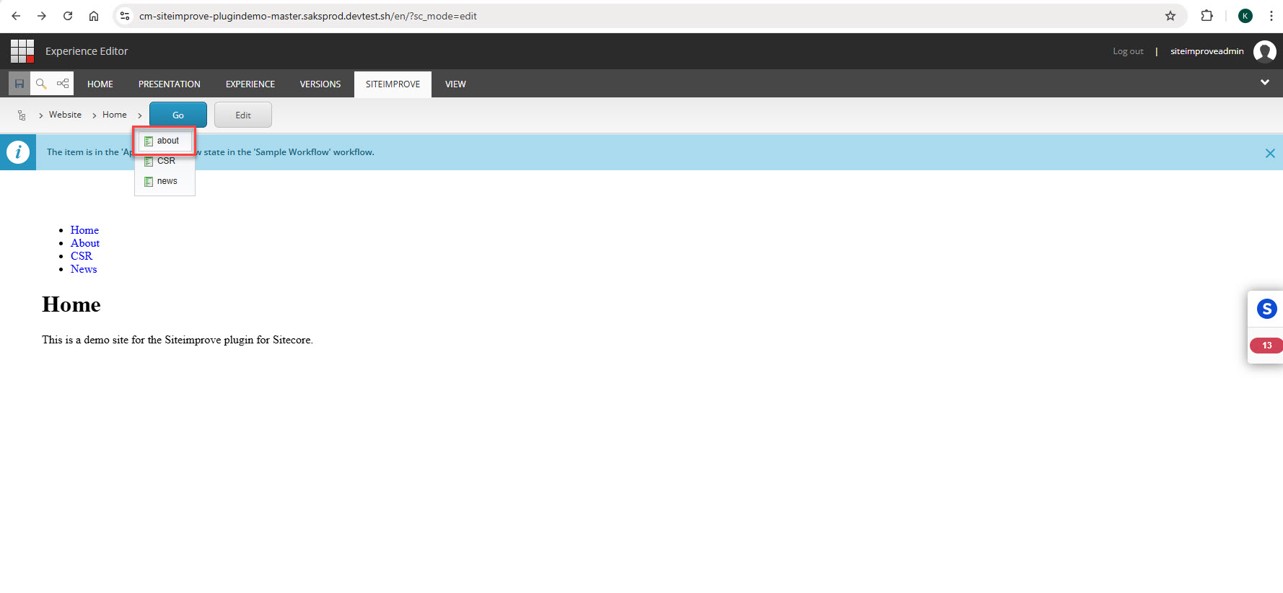The image size is (1283, 593).
Task: Open the News link in page navigation
Action: point(84,269)
